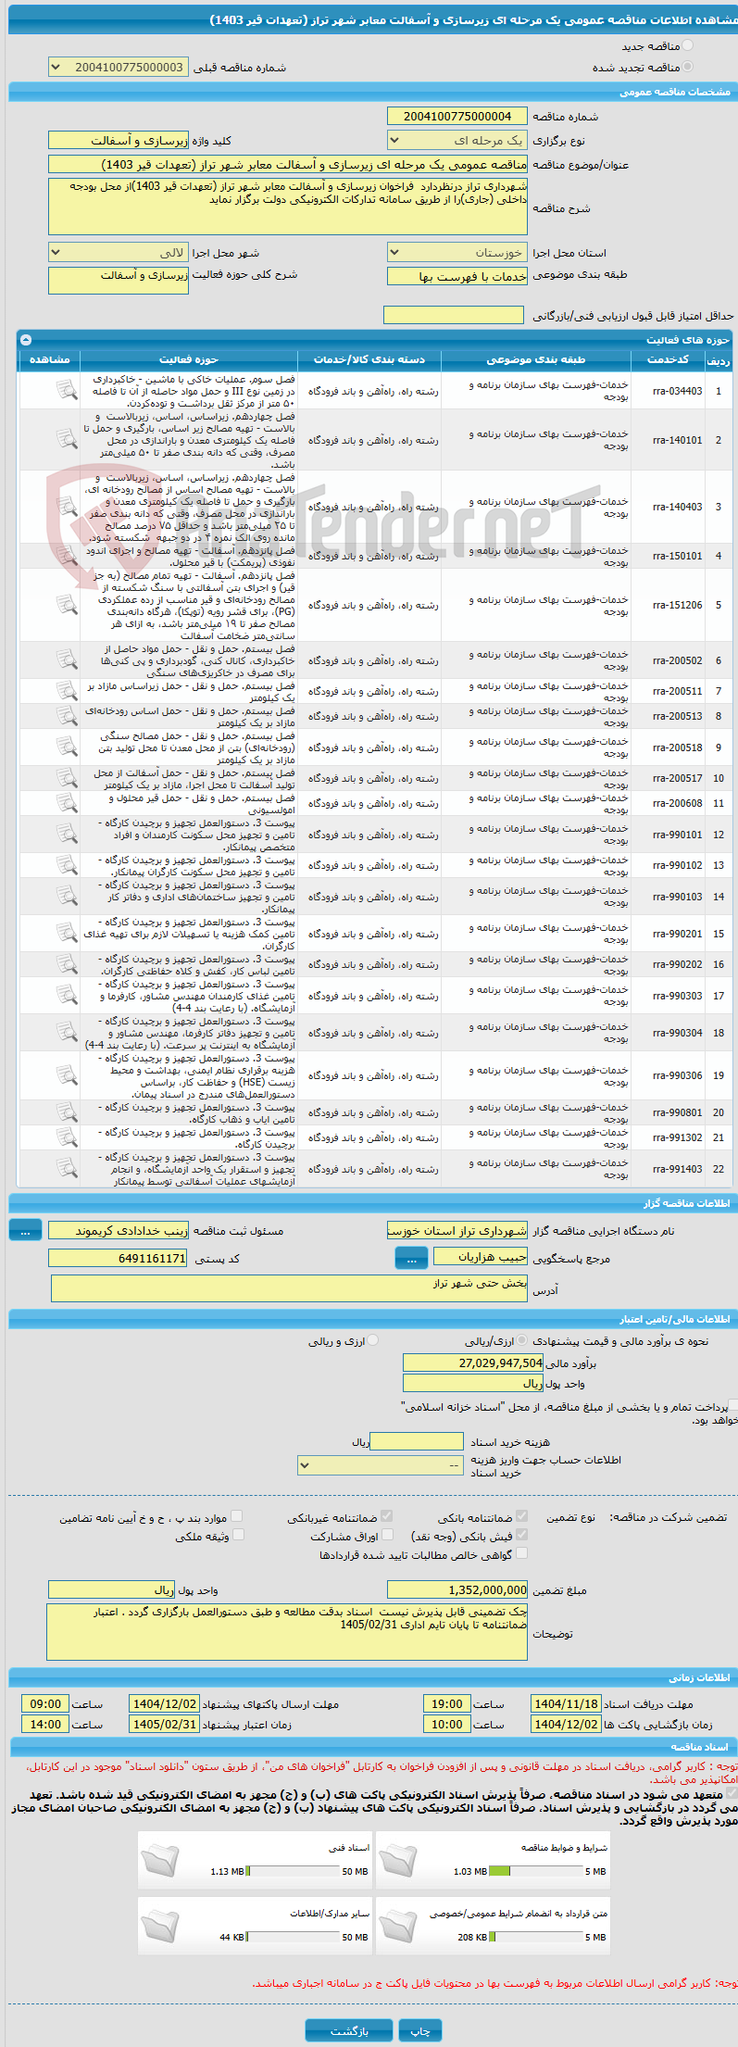This screenshot has height=2047, width=738.
Task: Open view icon for row rra-990103
Action: [66, 897]
